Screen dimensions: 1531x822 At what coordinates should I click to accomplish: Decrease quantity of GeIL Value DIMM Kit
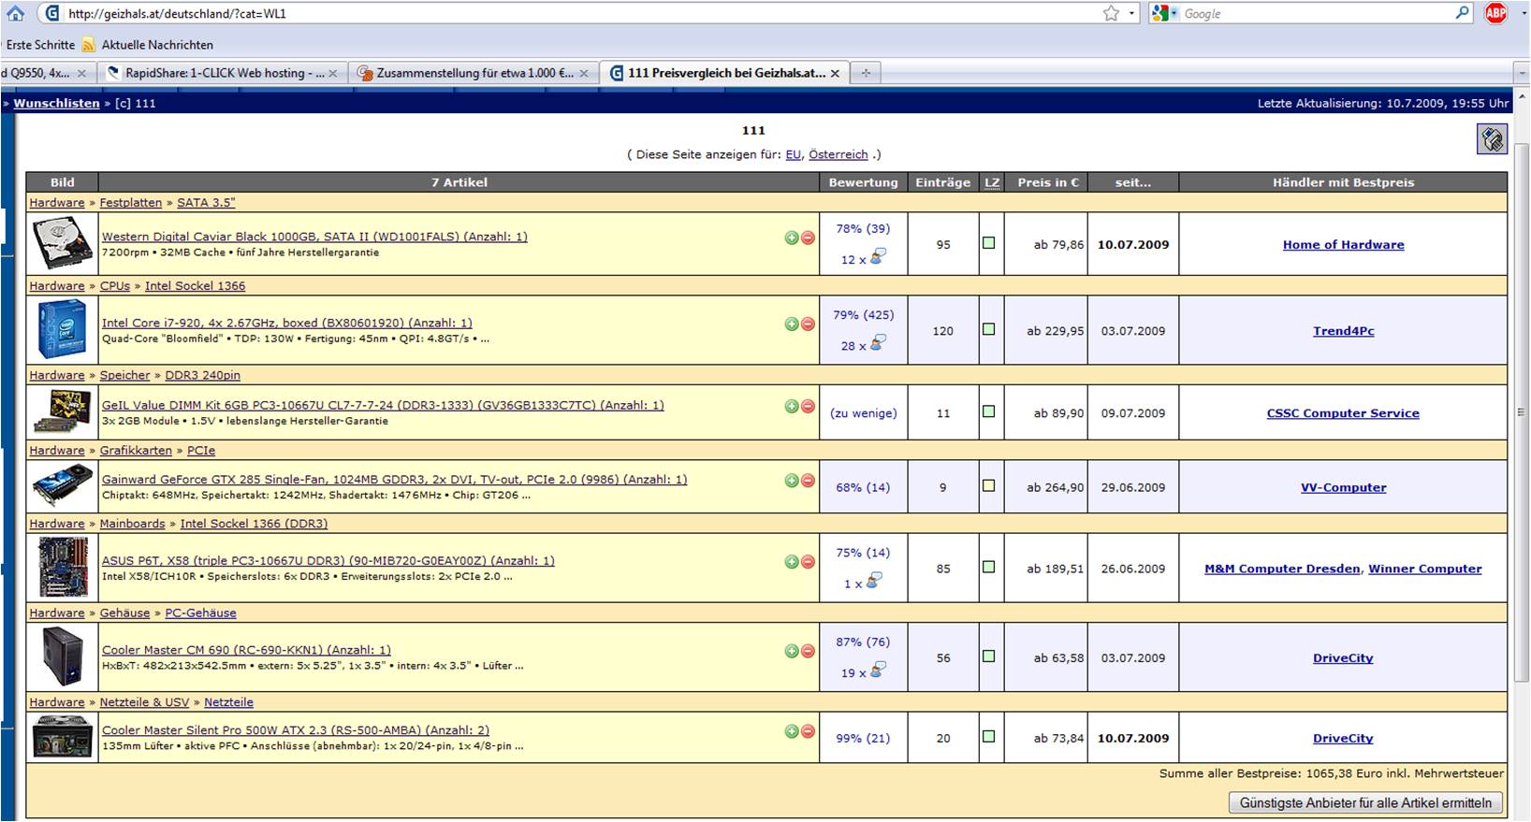tap(808, 406)
